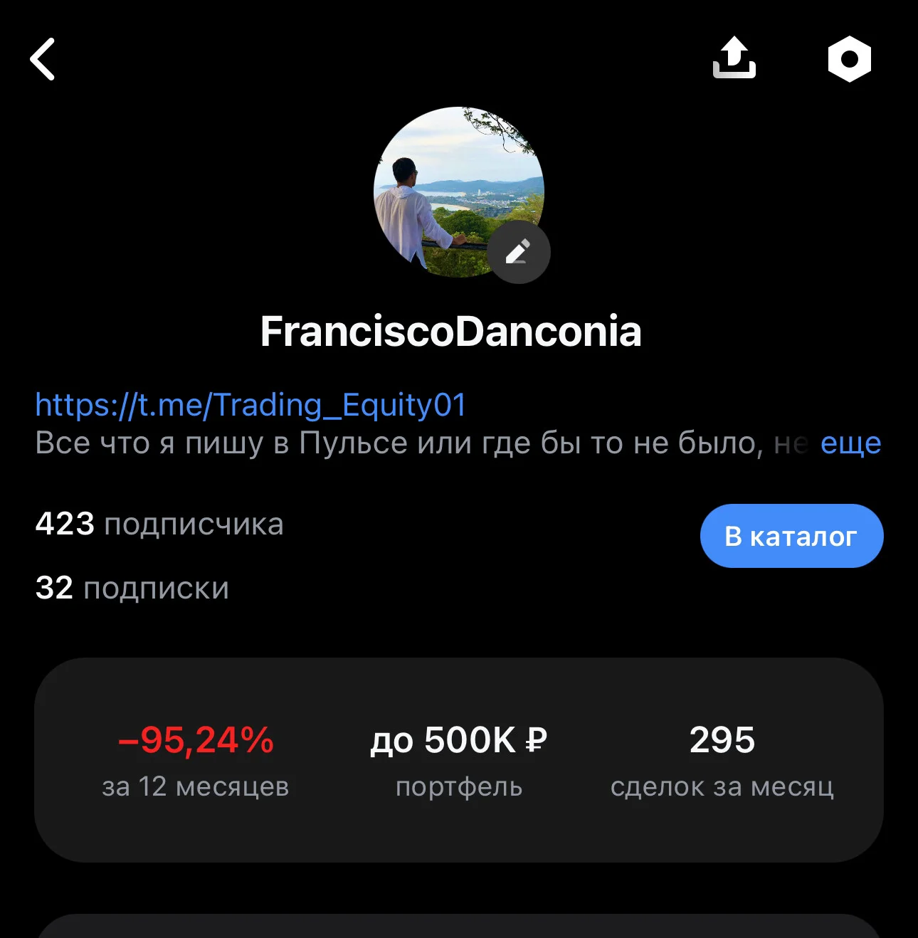Tap the "до 500K ₽" portfolio value
Viewport: 918px width, 938px height.
point(459,740)
